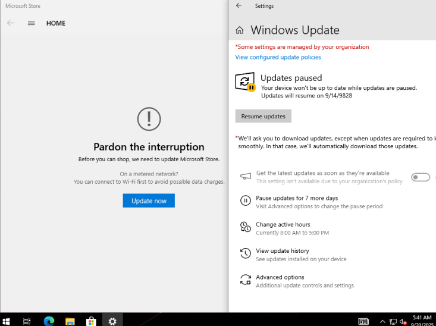Click the Updates will resume on 9/14/9828 text

point(306,96)
